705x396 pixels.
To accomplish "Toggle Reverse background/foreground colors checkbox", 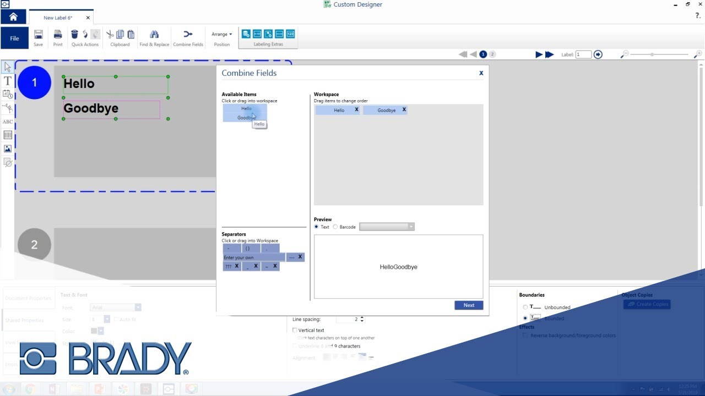I will [x=525, y=335].
